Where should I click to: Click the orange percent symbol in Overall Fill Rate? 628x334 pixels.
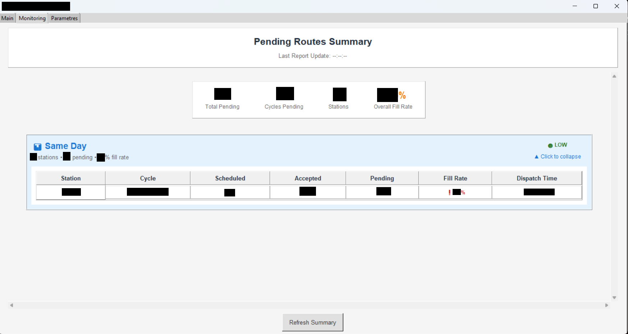click(402, 95)
